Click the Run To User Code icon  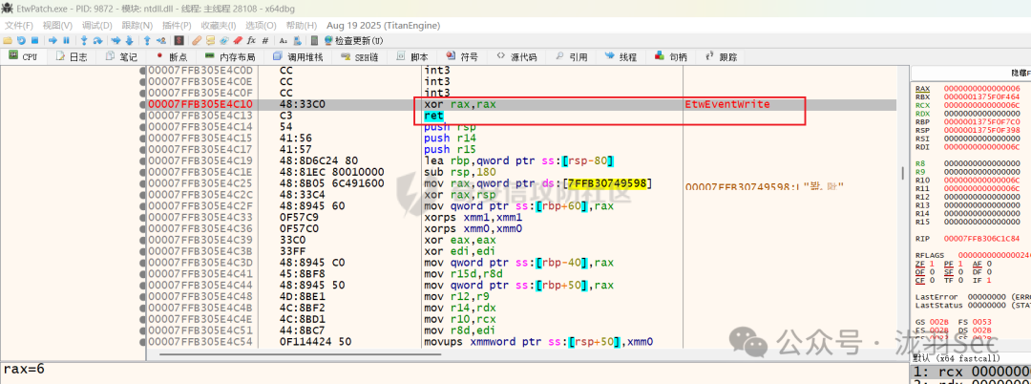161,41
